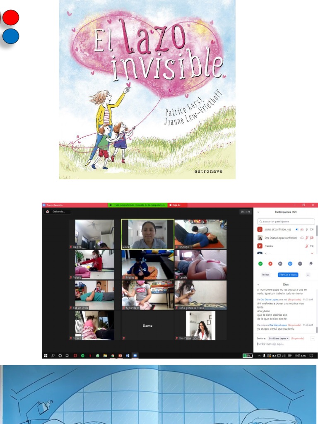Screen dimensions: 318x424
Task: Collapse the Chat panel chevron
Action: (258, 284)
